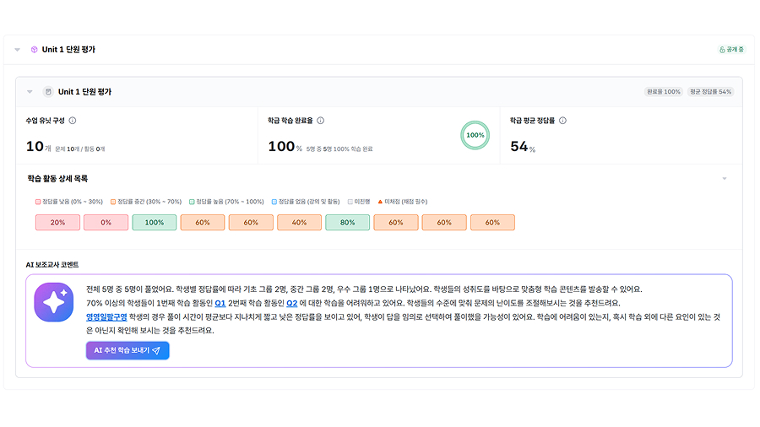
Task: Click the info icon next to 수업 유닛 구성
Action: coord(73,121)
